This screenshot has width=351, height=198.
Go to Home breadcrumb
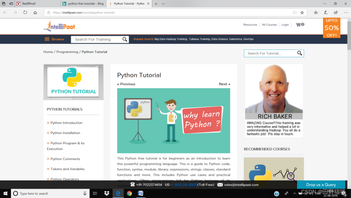pos(48,52)
